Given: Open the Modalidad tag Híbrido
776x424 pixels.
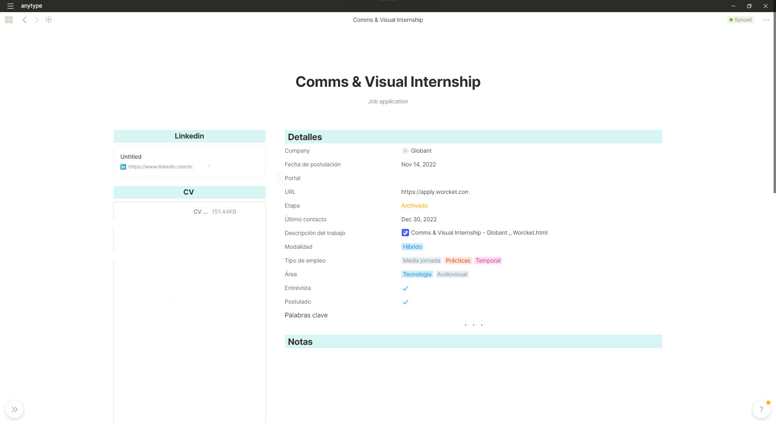Looking at the screenshot, I should click(x=412, y=247).
